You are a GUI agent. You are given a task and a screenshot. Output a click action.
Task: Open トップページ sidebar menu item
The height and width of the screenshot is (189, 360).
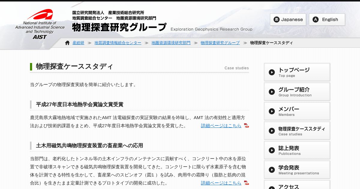[x=297, y=72]
